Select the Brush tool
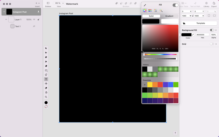219x137 pixels. [x=46, y=66]
